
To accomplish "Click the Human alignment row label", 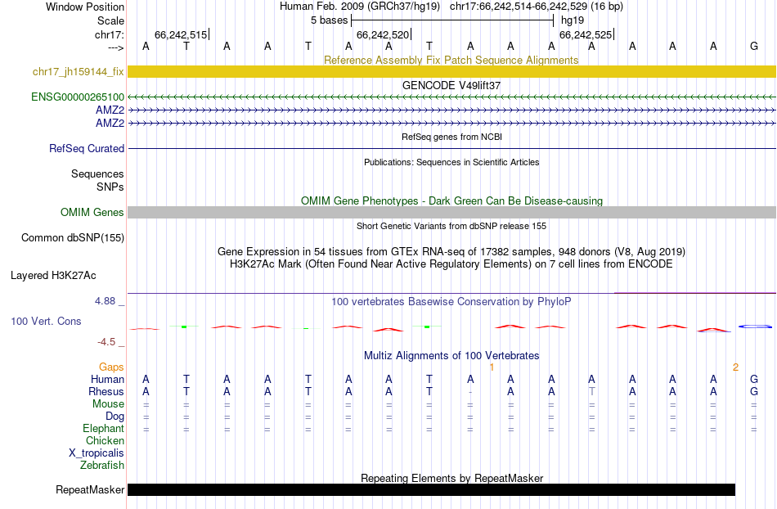I will tap(107, 380).
